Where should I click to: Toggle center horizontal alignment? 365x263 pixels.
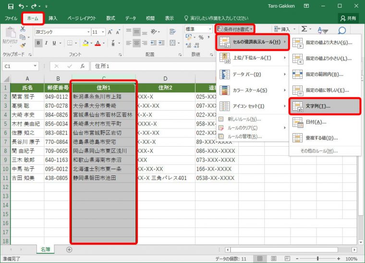click(x=137, y=43)
